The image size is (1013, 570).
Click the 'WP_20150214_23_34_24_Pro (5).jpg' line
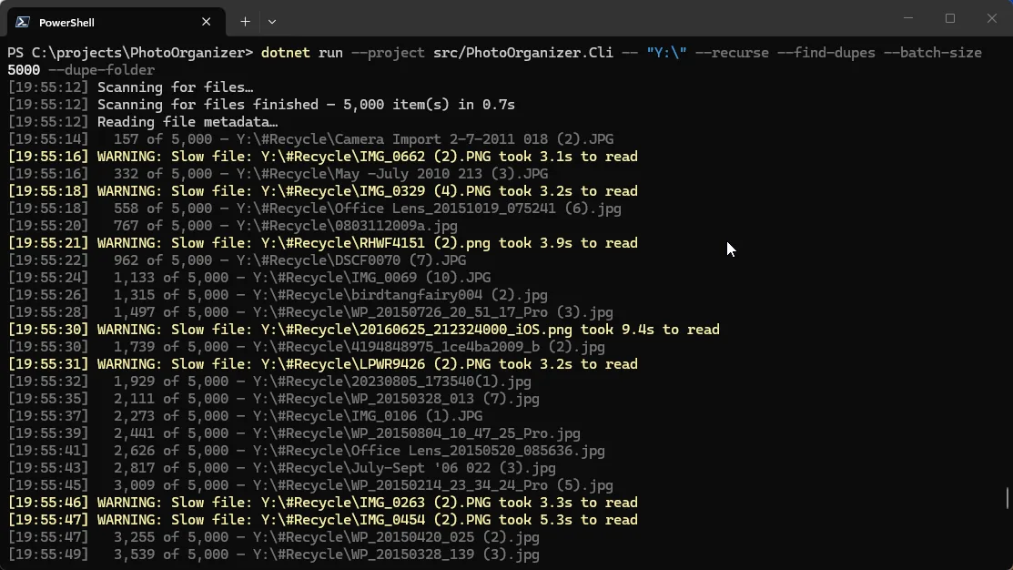310,484
